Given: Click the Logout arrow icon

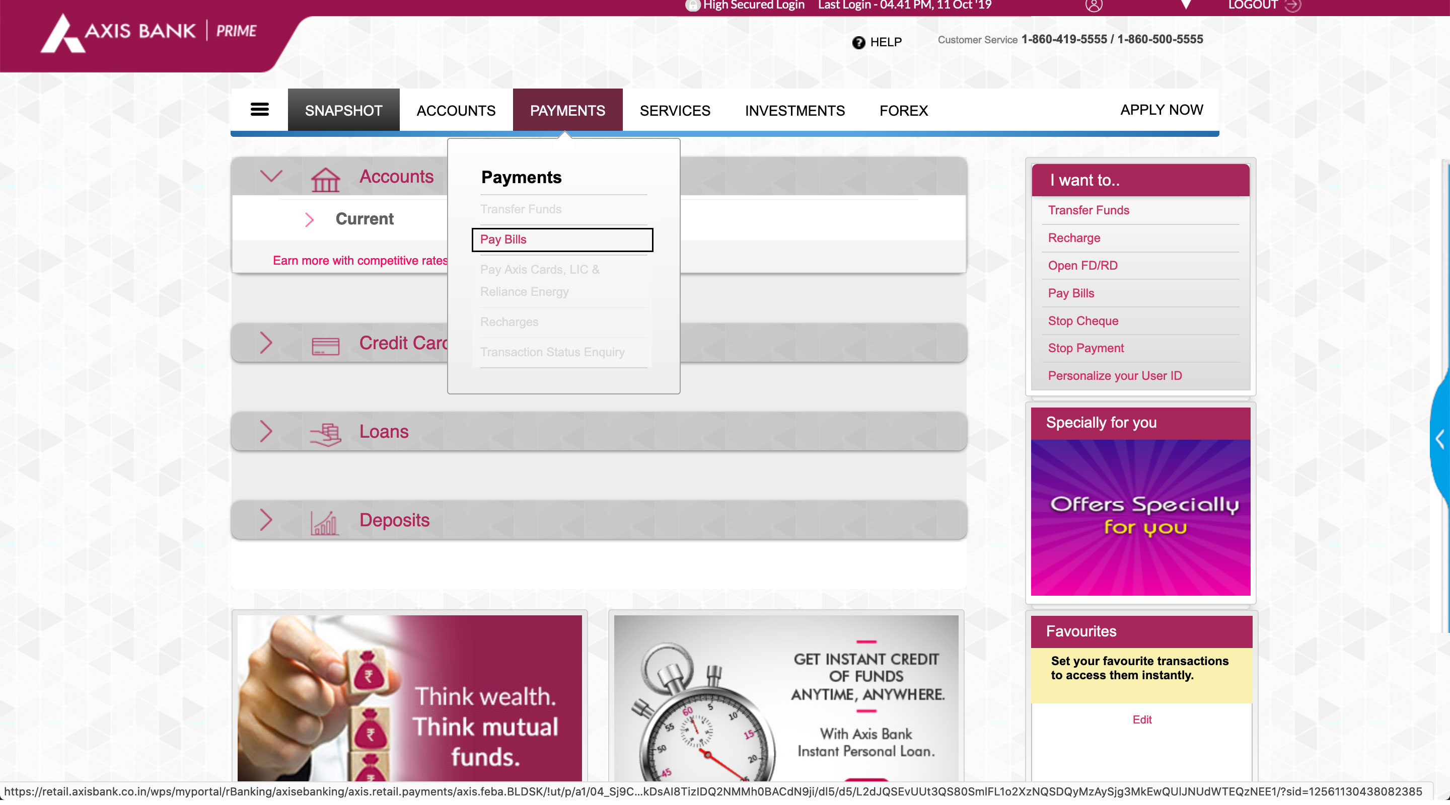Looking at the screenshot, I should click(x=1292, y=6).
